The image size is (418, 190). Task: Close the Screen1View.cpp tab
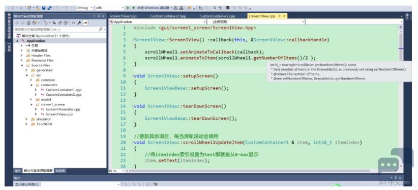click(284, 16)
